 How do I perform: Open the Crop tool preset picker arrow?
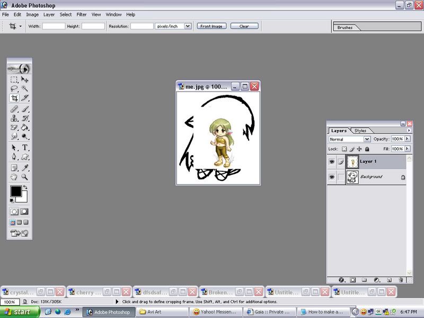(21, 26)
